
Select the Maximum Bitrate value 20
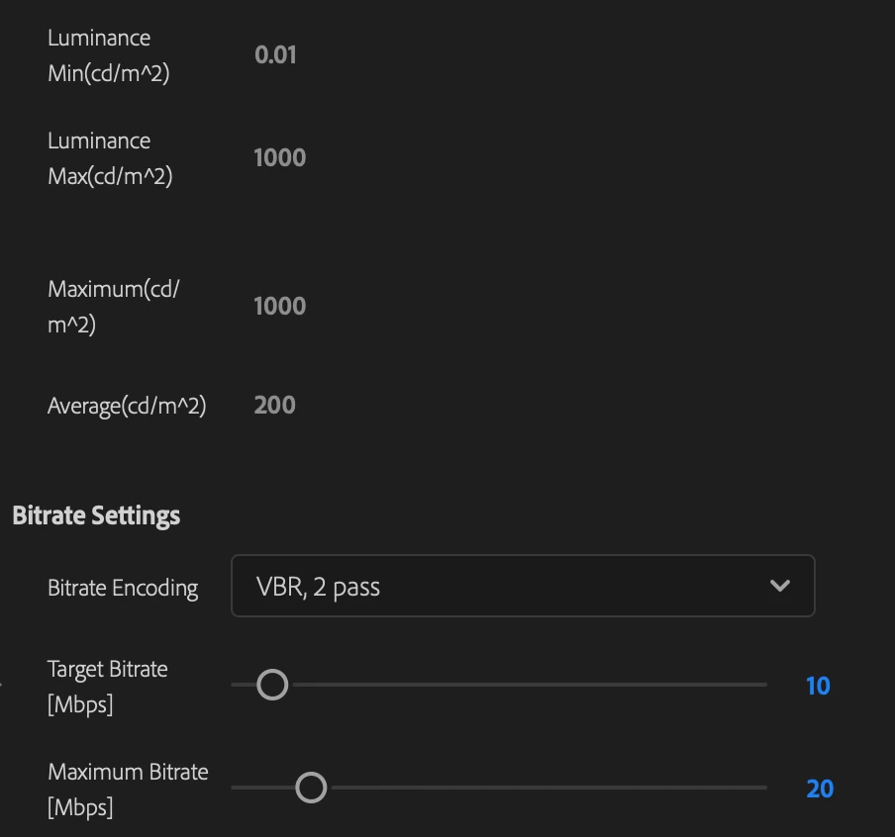pos(820,789)
